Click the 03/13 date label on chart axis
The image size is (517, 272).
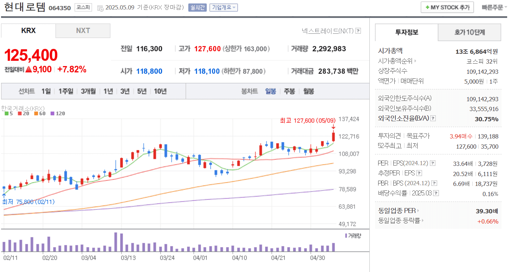click(x=128, y=258)
